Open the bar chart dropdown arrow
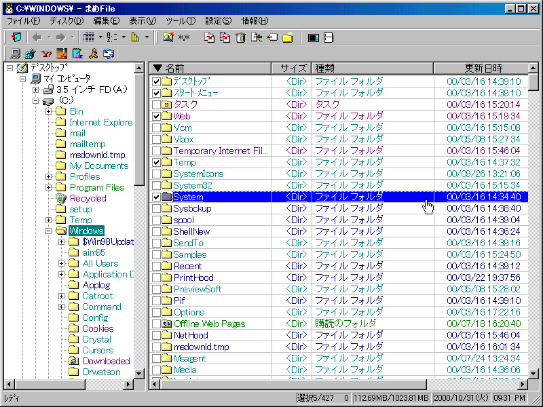 point(147,37)
